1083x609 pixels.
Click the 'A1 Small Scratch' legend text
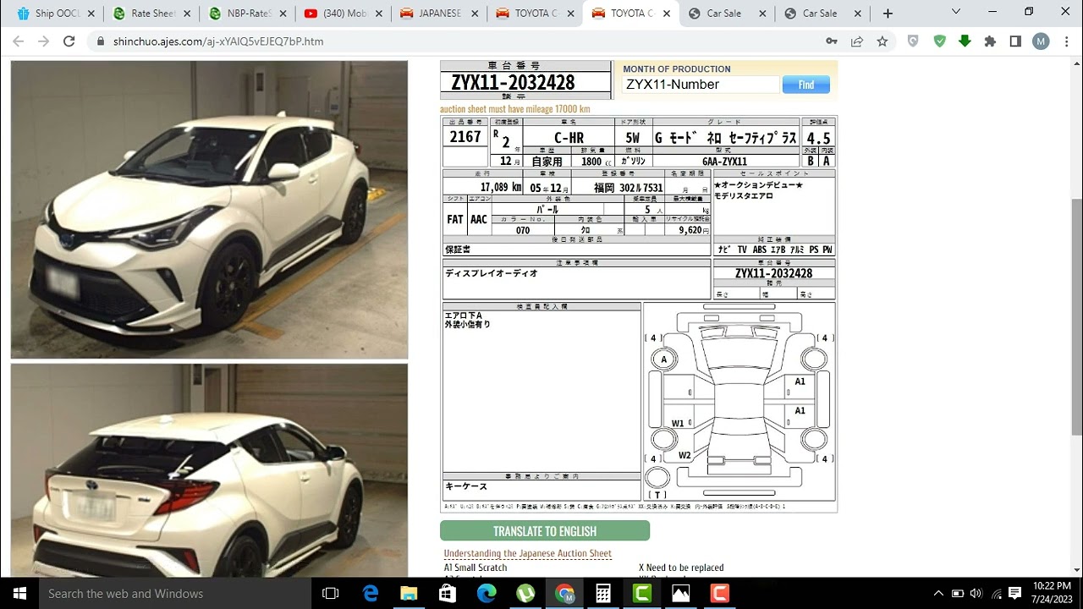476,568
